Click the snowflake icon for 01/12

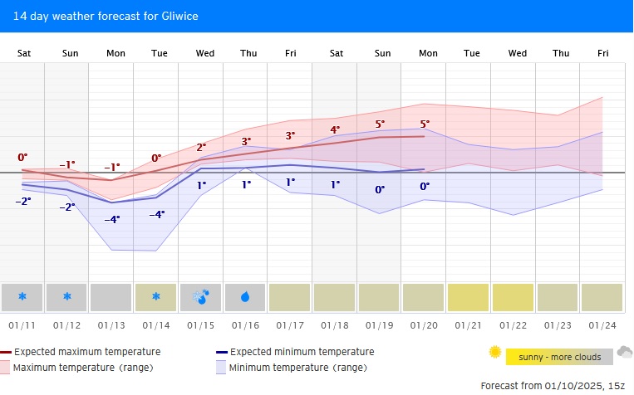[68, 296]
